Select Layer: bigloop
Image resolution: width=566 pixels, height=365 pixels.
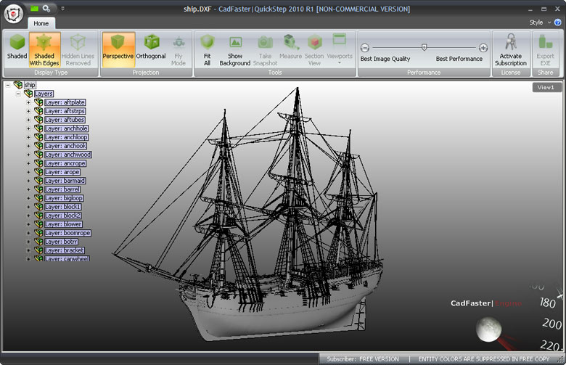pos(64,198)
